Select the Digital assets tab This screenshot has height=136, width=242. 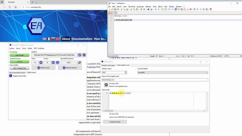[31, 73]
